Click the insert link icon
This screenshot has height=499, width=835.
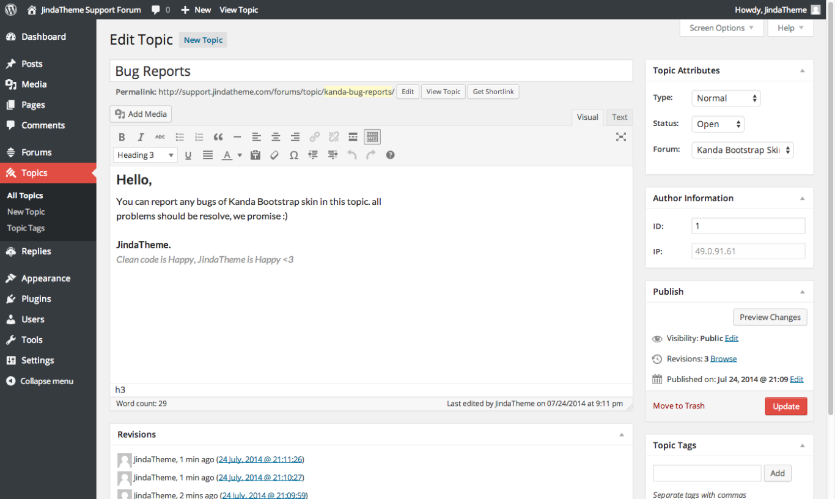coord(314,137)
